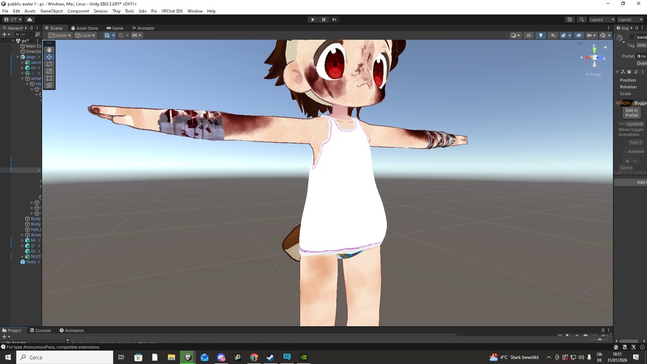Select the combined Transform tool
Viewport: 647px width, 364px height.
(x=49, y=85)
